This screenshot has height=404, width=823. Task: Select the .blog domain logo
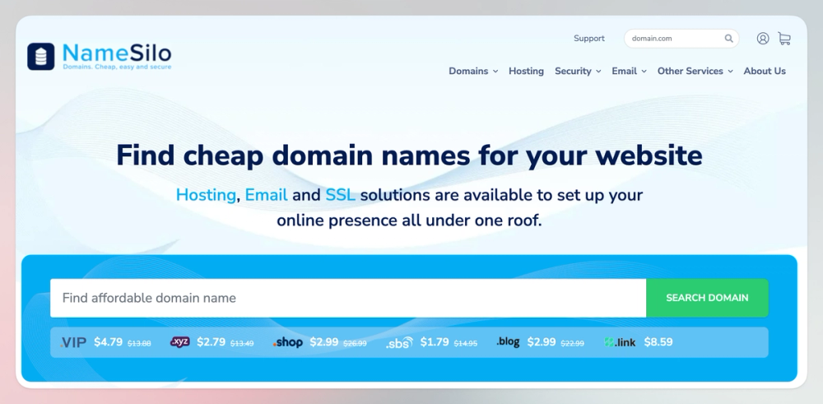point(508,342)
